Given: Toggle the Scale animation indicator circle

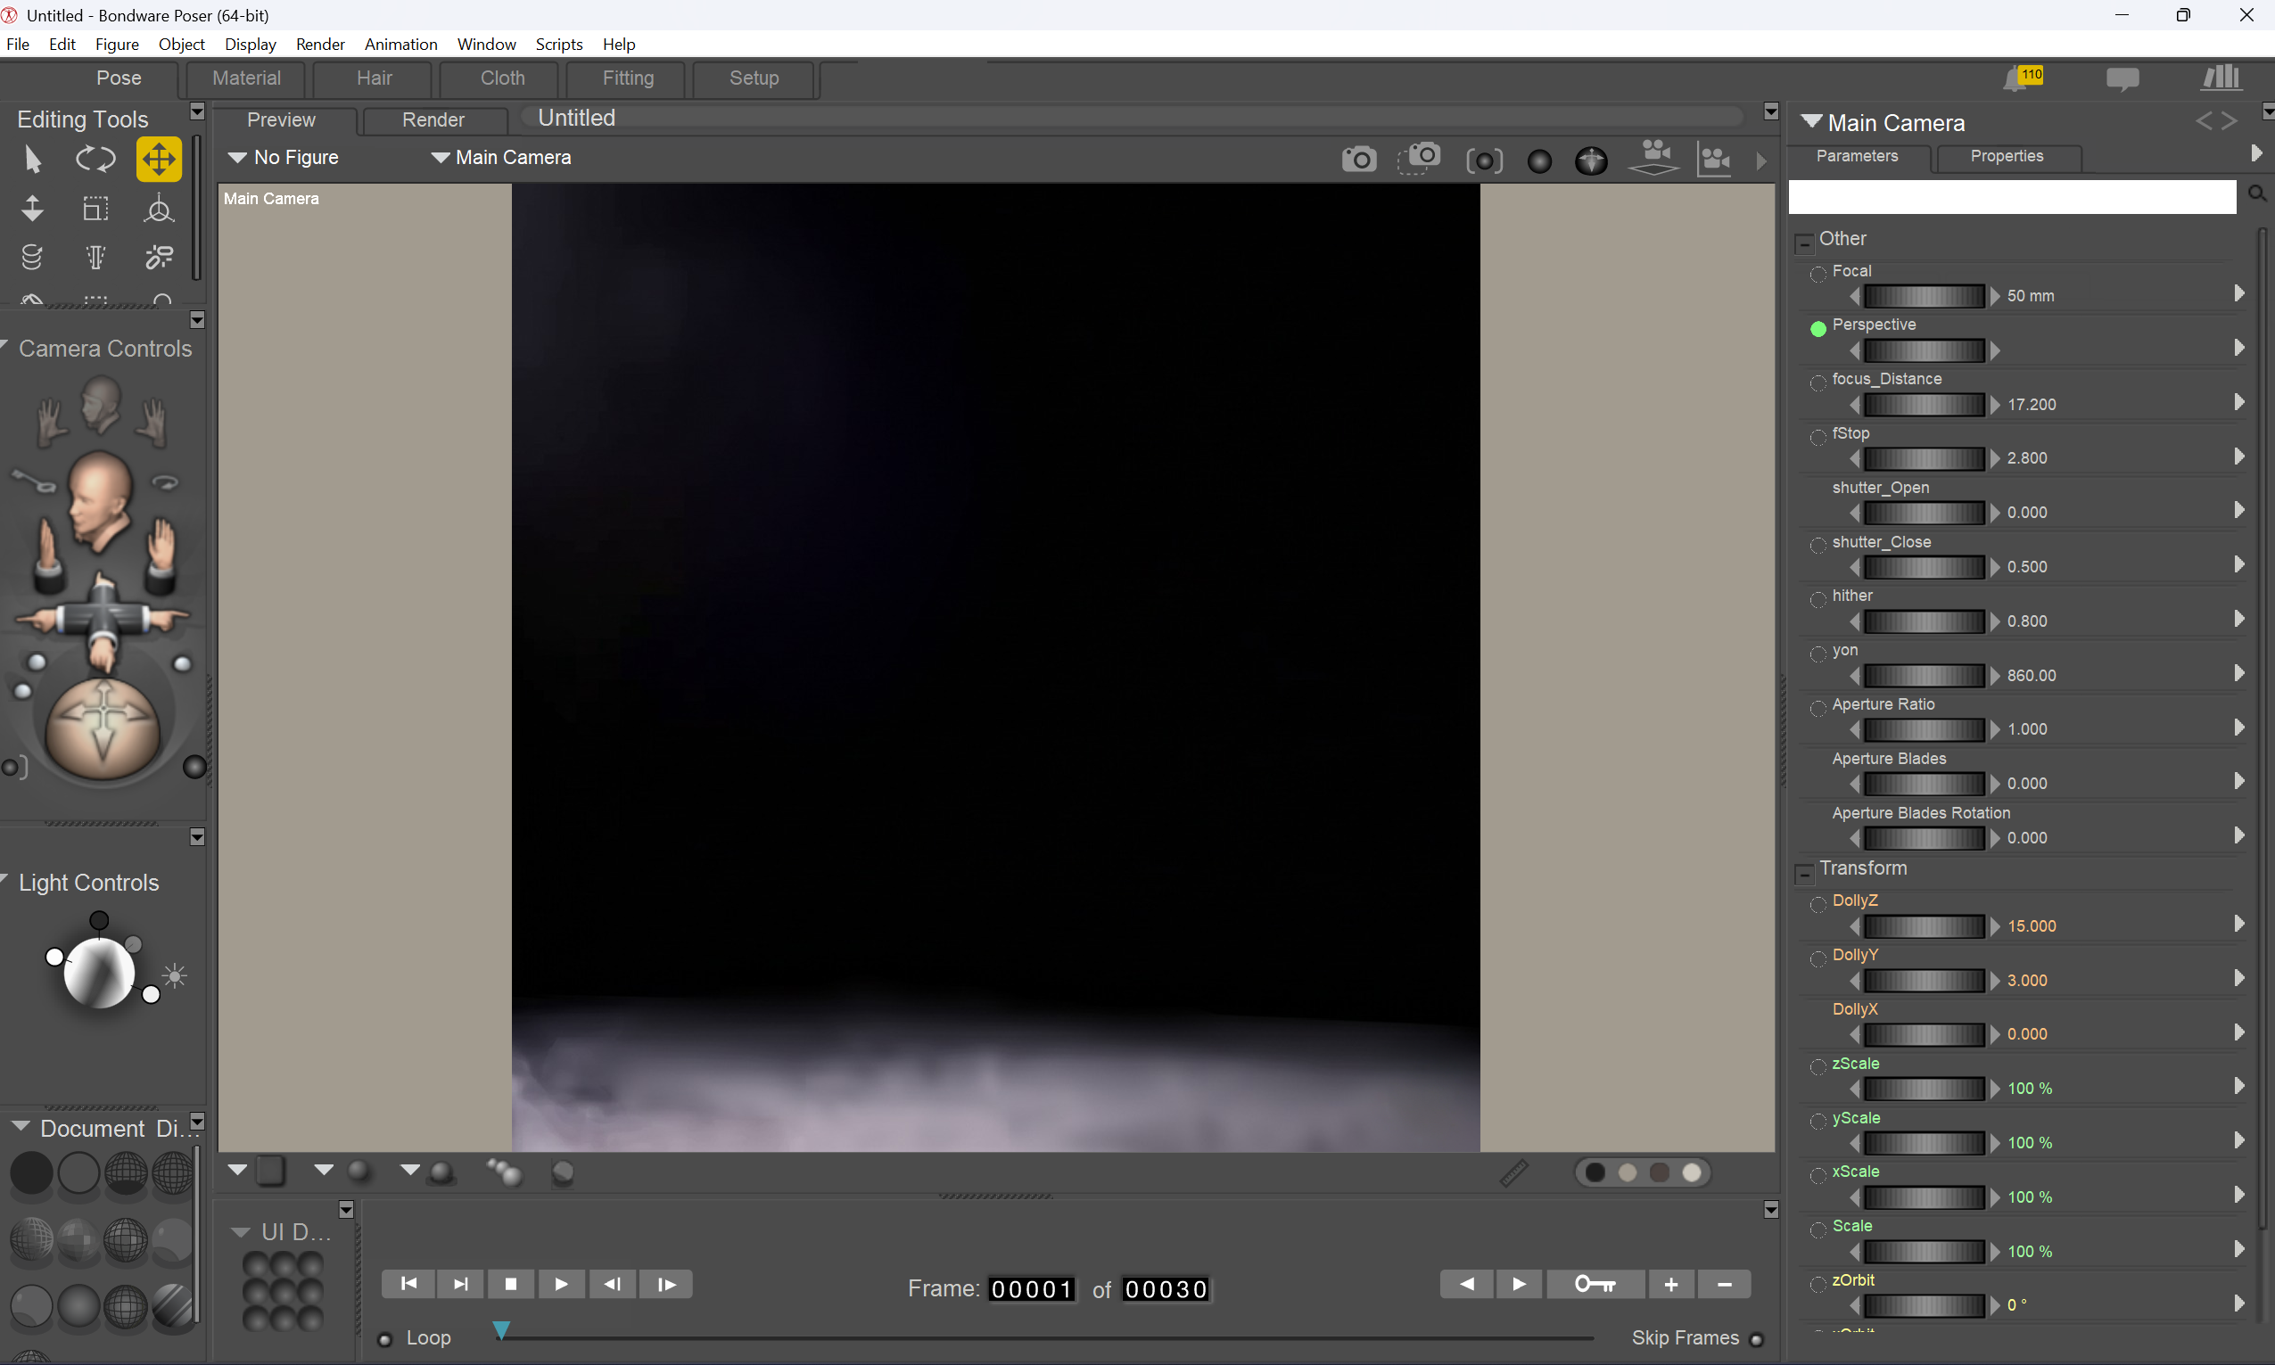Looking at the screenshot, I should 1818,1229.
